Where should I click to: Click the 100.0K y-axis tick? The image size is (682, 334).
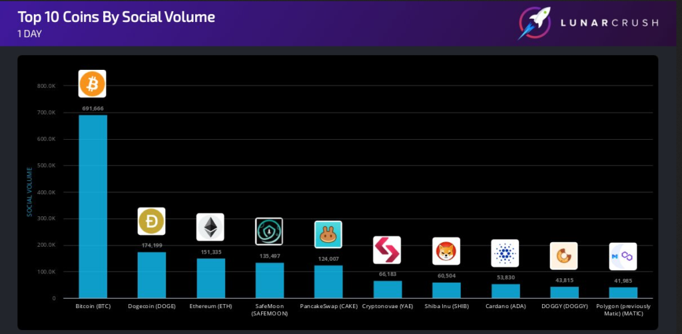pyautogui.click(x=47, y=272)
